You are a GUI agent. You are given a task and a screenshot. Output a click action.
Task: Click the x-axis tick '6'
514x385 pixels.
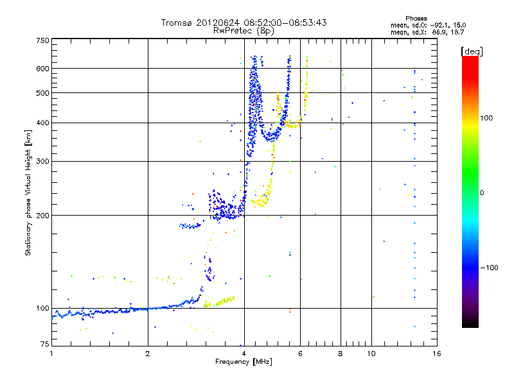click(300, 354)
